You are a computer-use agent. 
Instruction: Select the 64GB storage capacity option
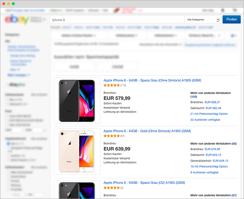tap(74, 67)
